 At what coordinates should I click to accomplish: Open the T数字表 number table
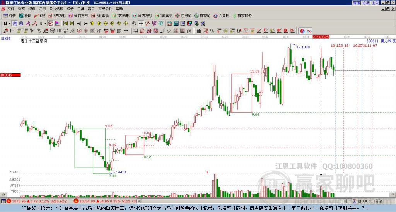tap(164, 15)
